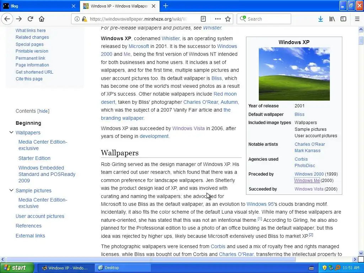364x273 pixels.
Task: Jump to Sample pictures section in contents
Action: click(33, 191)
